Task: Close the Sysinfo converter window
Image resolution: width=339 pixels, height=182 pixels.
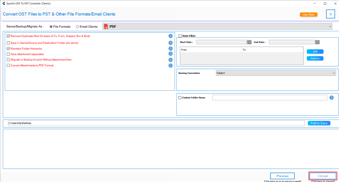Action: click(x=335, y=4)
